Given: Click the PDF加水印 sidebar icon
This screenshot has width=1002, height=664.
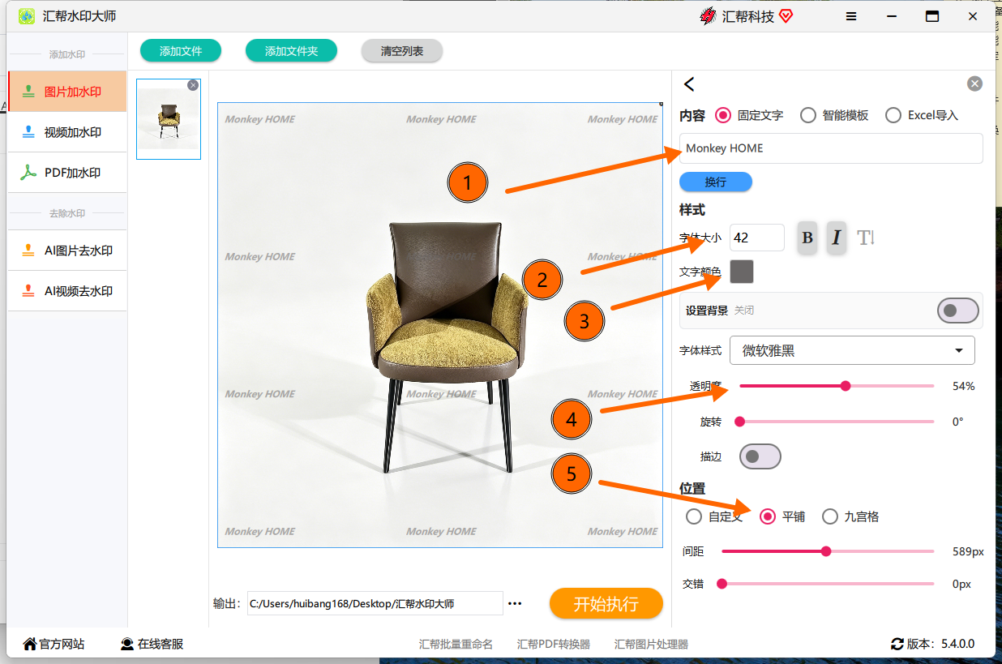Looking at the screenshot, I should click(28, 173).
